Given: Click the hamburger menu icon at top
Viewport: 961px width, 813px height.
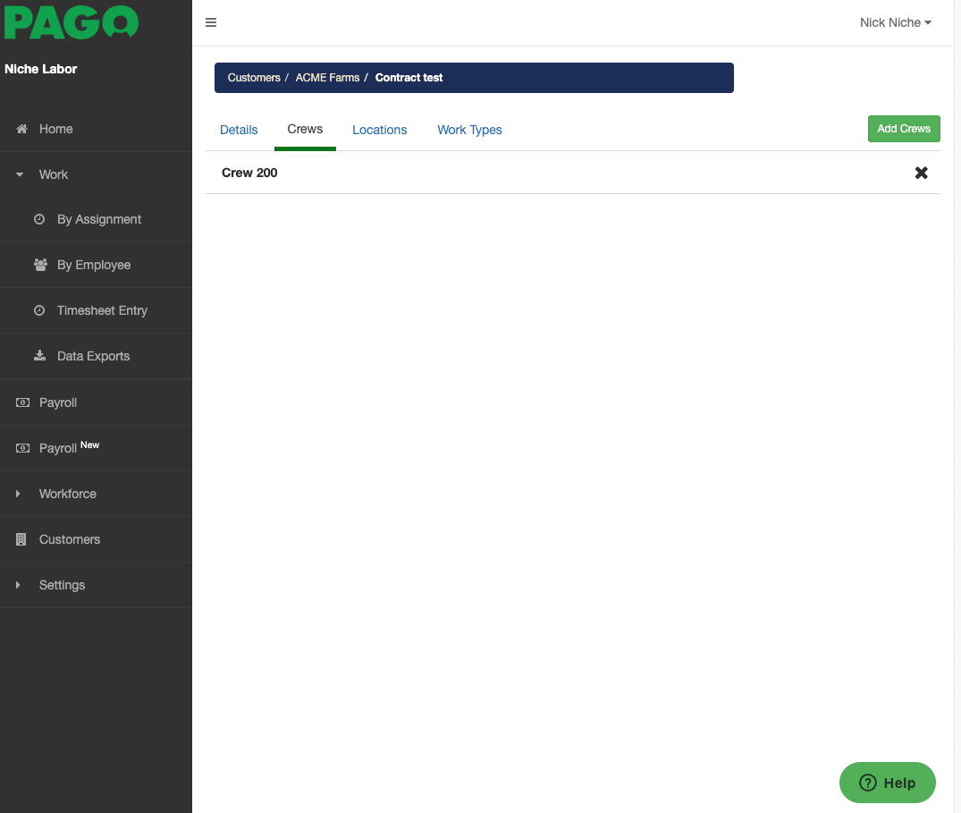Looking at the screenshot, I should tap(211, 22).
